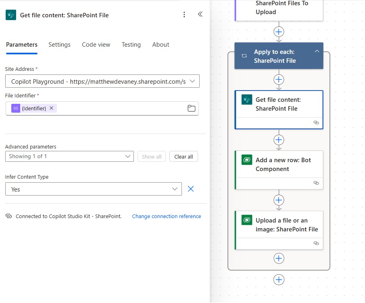
Task: Click the Clear all button
Action: click(x=184, y=157)
